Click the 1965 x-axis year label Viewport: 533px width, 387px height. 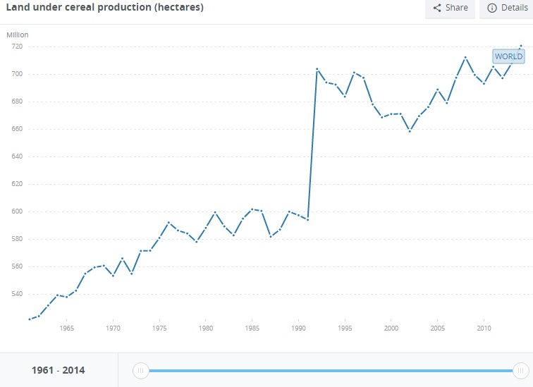point(67,328)
